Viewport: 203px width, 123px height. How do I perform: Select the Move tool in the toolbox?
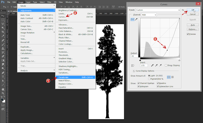pyautogui.click(x=3, y=16)
